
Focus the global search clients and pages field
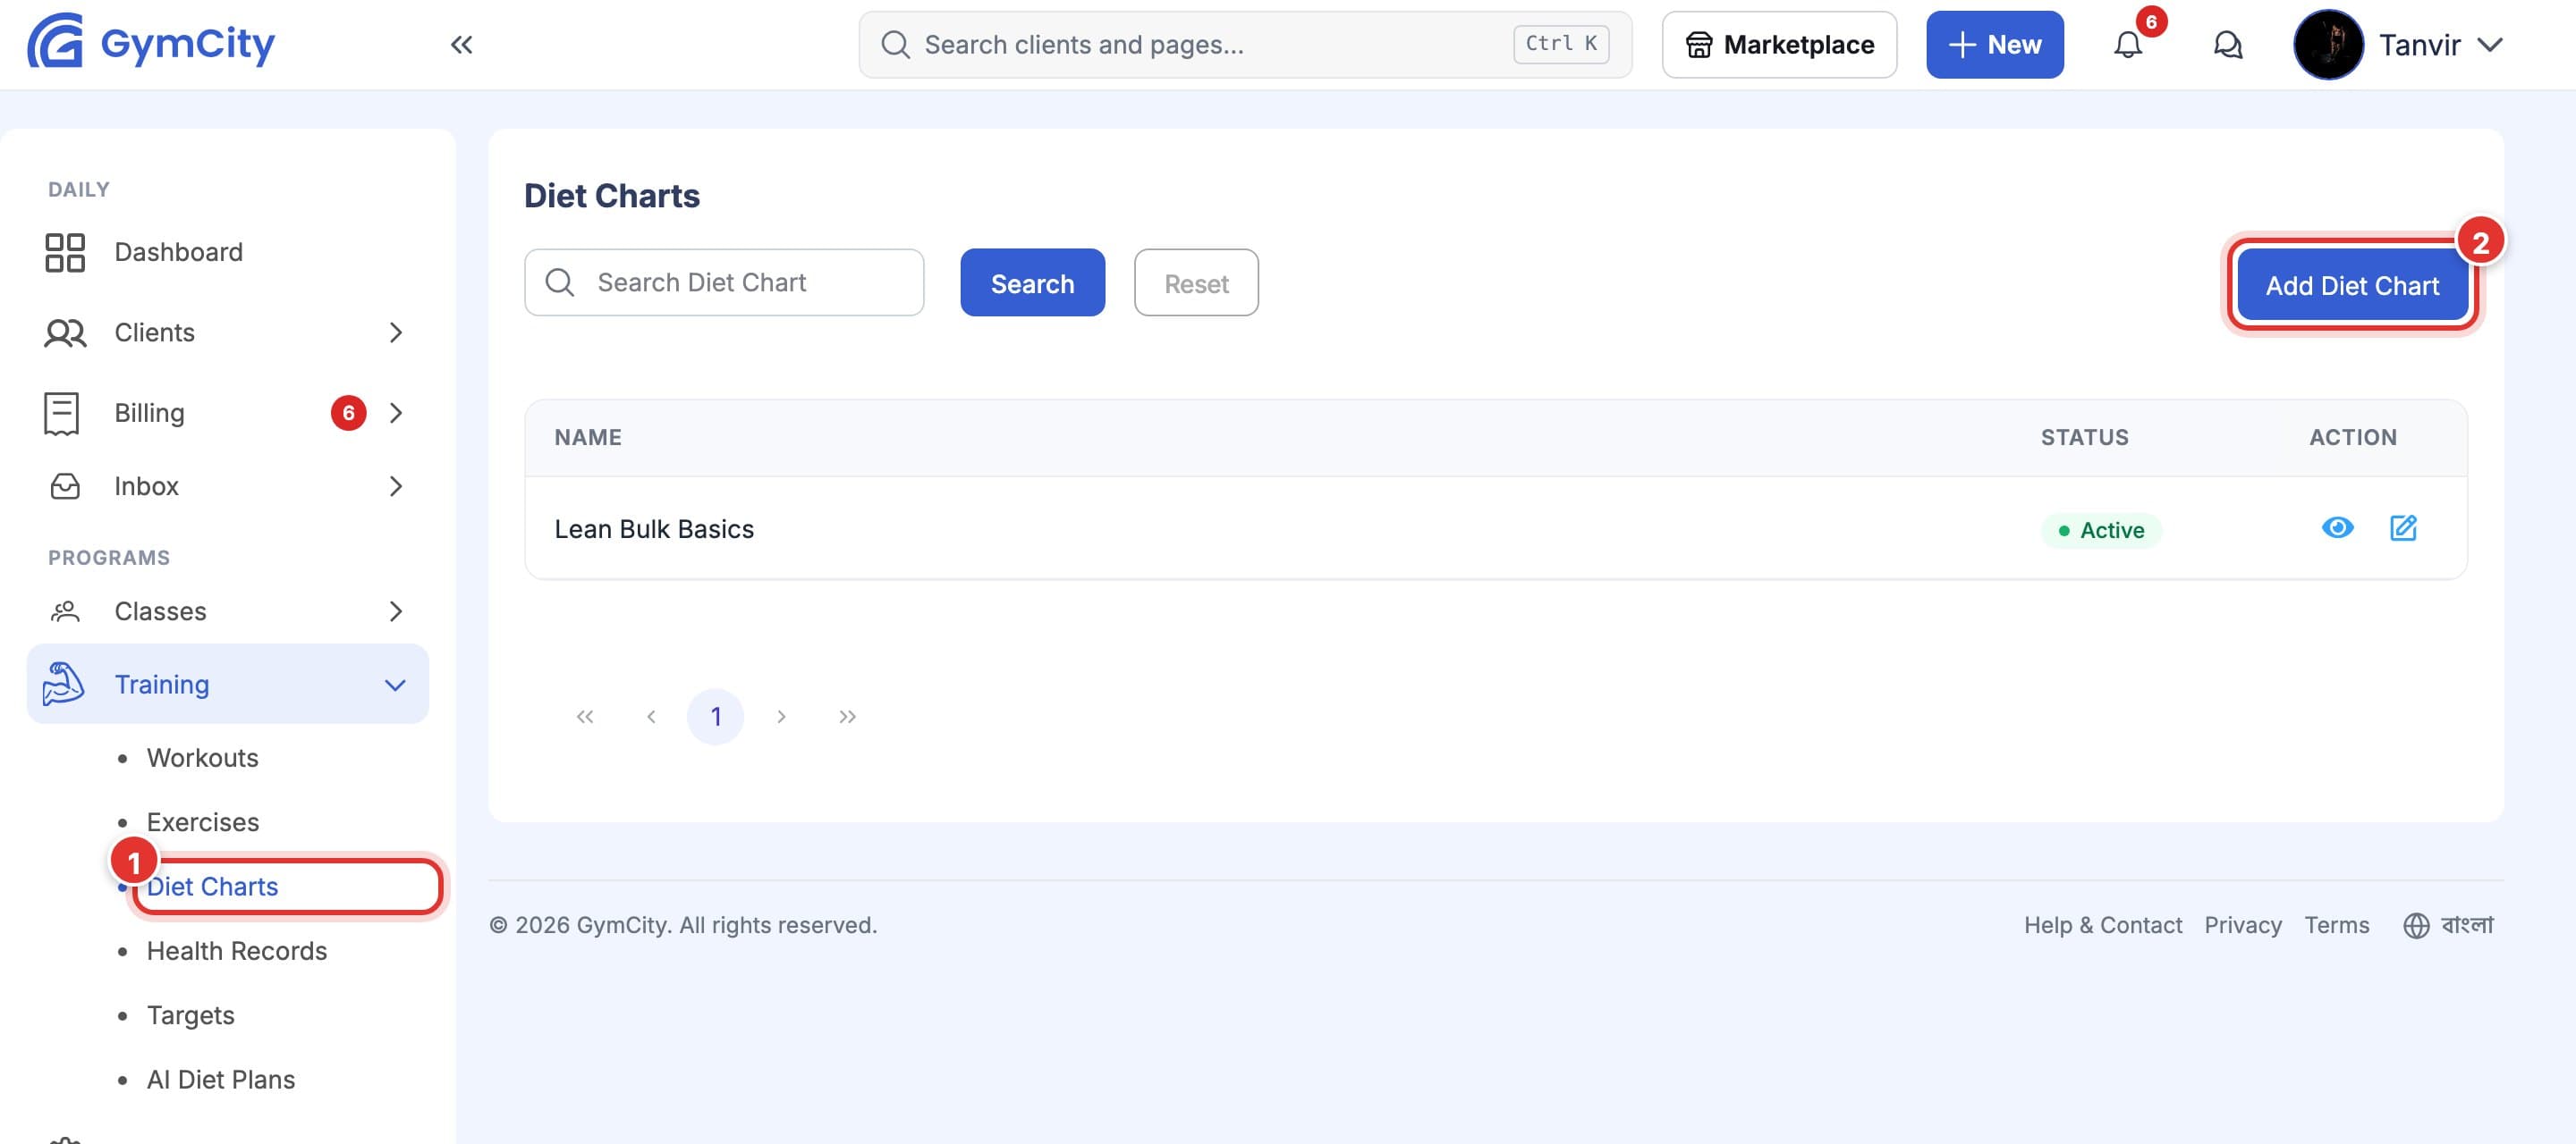[x=1245, y=45]
